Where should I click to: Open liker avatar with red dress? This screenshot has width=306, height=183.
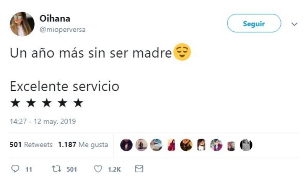[x=171, y=145]
